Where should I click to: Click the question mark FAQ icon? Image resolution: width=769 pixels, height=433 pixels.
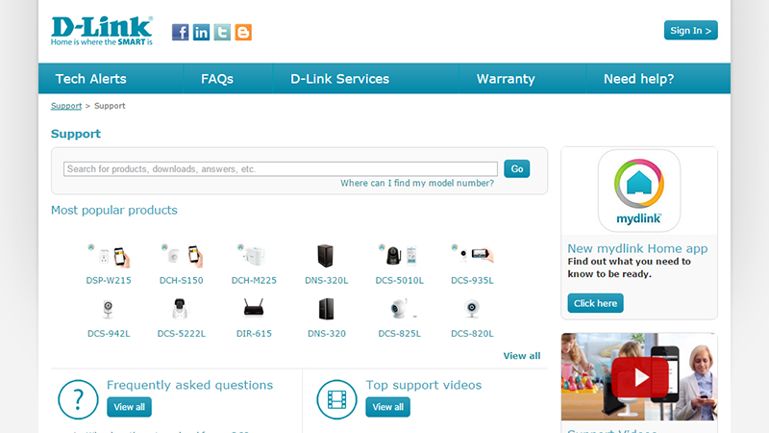(x=78, y=399)
